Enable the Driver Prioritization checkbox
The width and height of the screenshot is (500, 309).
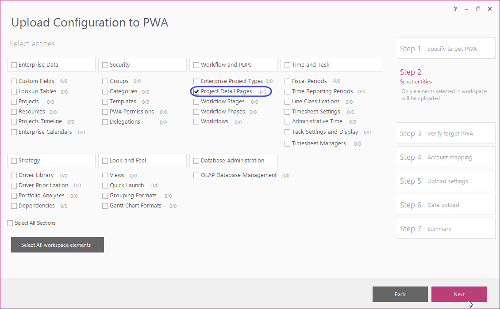coord(14,185)
